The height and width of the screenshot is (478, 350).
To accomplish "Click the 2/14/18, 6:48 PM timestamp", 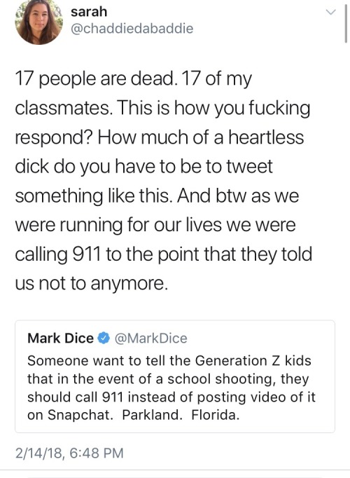I will [x=70, y=452].
